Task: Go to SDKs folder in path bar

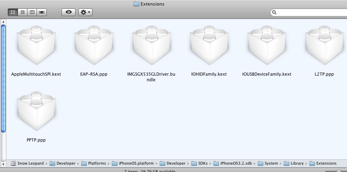Action: tap(199, 163)
